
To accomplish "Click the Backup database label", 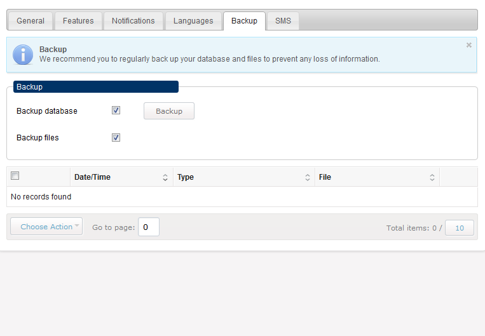I will [47, 111].
